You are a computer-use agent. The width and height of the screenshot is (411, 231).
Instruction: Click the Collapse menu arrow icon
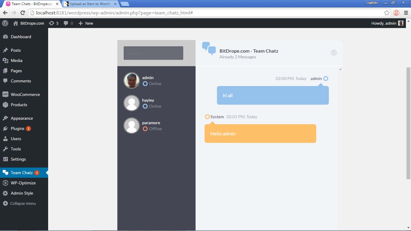coord(5,203)
